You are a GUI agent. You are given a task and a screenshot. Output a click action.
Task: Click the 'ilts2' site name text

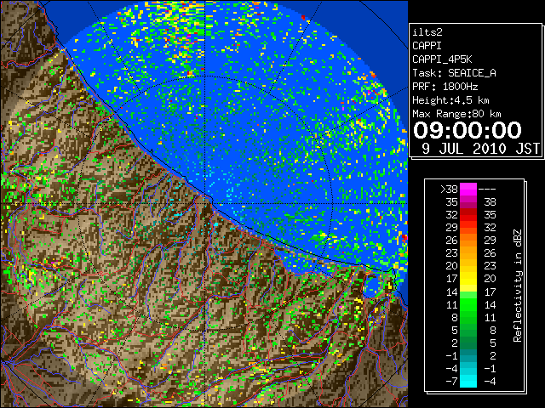(427, 32)
